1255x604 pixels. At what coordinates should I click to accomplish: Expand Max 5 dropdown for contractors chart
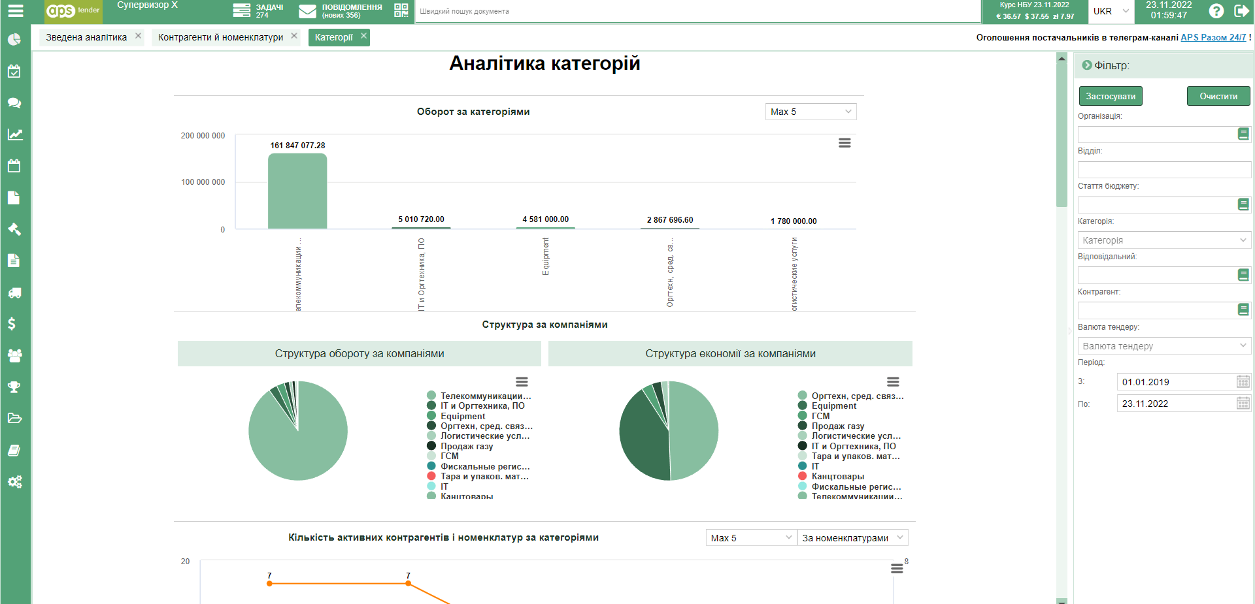(751, 537)
